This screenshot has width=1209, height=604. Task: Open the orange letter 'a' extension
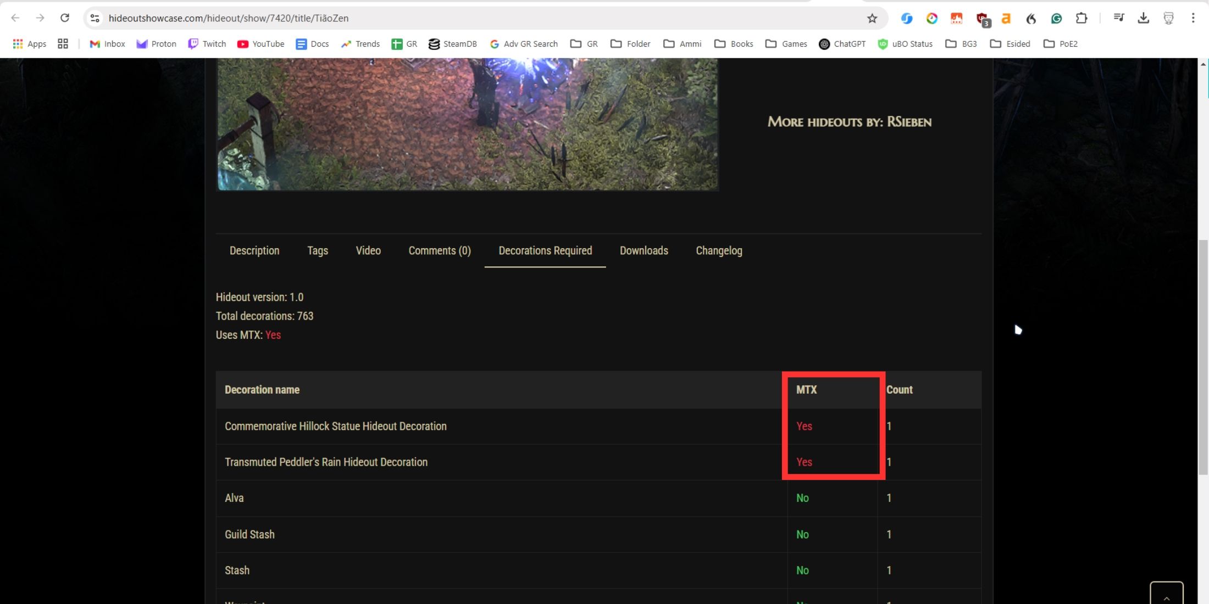click(x=1006, y=18)
